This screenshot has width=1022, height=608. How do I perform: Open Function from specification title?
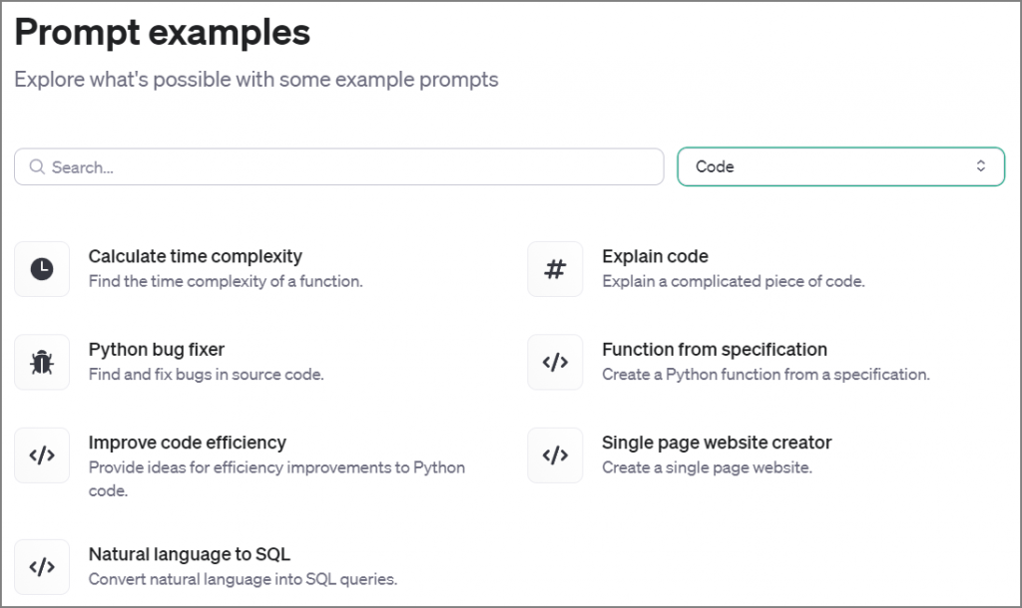(x=714, y=350)
